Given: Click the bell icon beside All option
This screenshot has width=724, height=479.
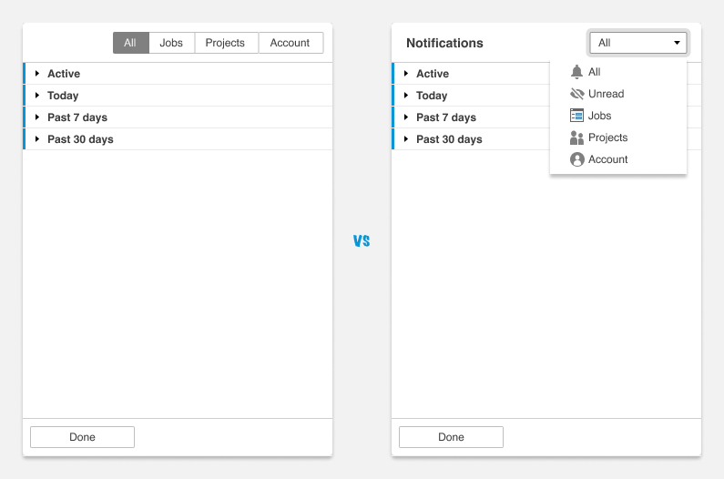Looking at the screenshot, I should tap(576, 72).
